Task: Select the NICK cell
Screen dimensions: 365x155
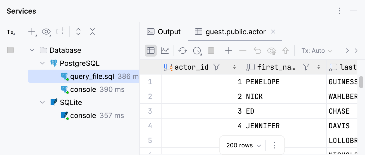Action: [285, 96]
